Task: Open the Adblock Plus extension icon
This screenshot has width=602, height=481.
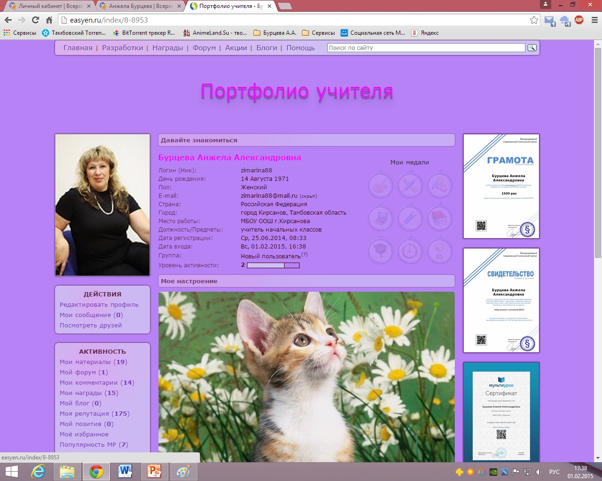Action: click(x=579, y=20)
